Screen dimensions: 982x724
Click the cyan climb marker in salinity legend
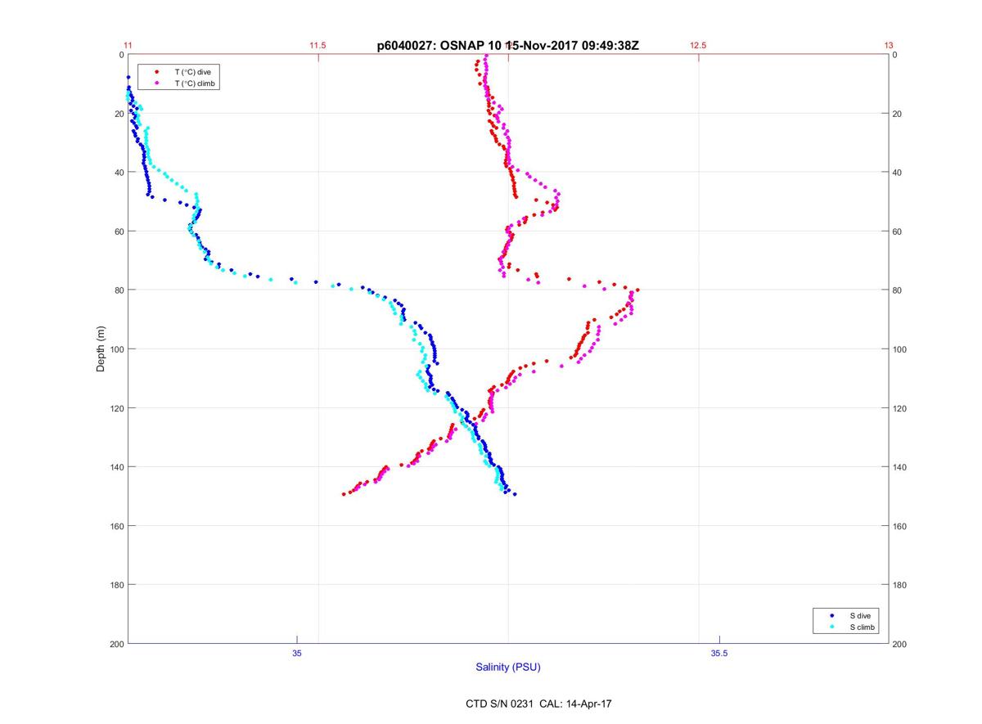click(x=832, y=627)
